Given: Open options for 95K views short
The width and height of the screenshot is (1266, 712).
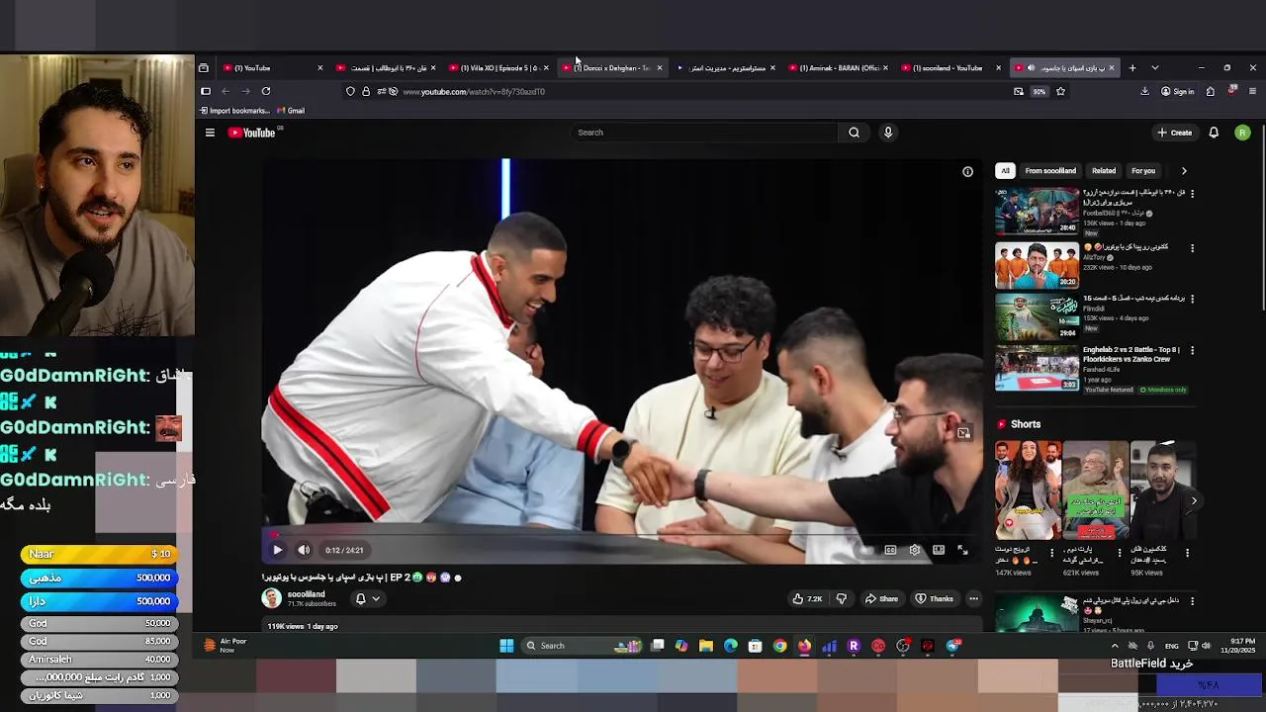Looking at the screenshot, I should click(x=1187, y=553).
